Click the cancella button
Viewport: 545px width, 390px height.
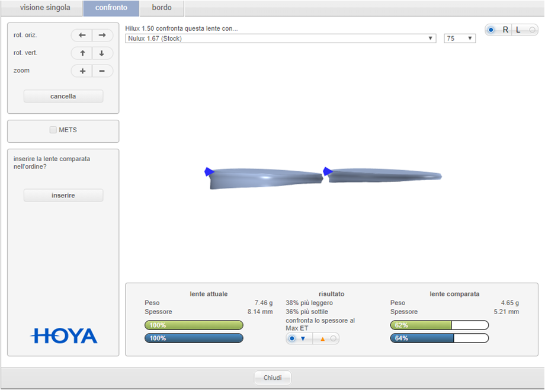click(x=63, y=97)
